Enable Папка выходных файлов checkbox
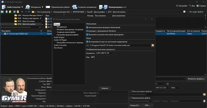This screenshot has width=207, height=108. tap(130, 91)
